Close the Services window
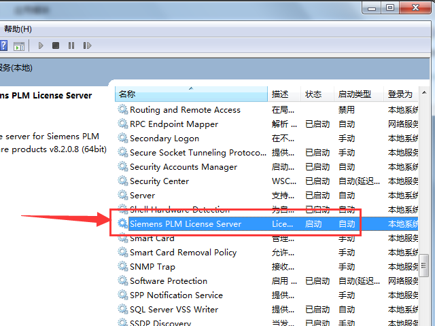The image size is (435, 326). [x=415, y=7]
